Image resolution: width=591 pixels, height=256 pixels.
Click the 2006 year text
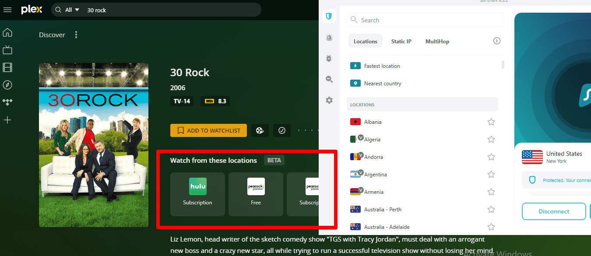[178, 88]
